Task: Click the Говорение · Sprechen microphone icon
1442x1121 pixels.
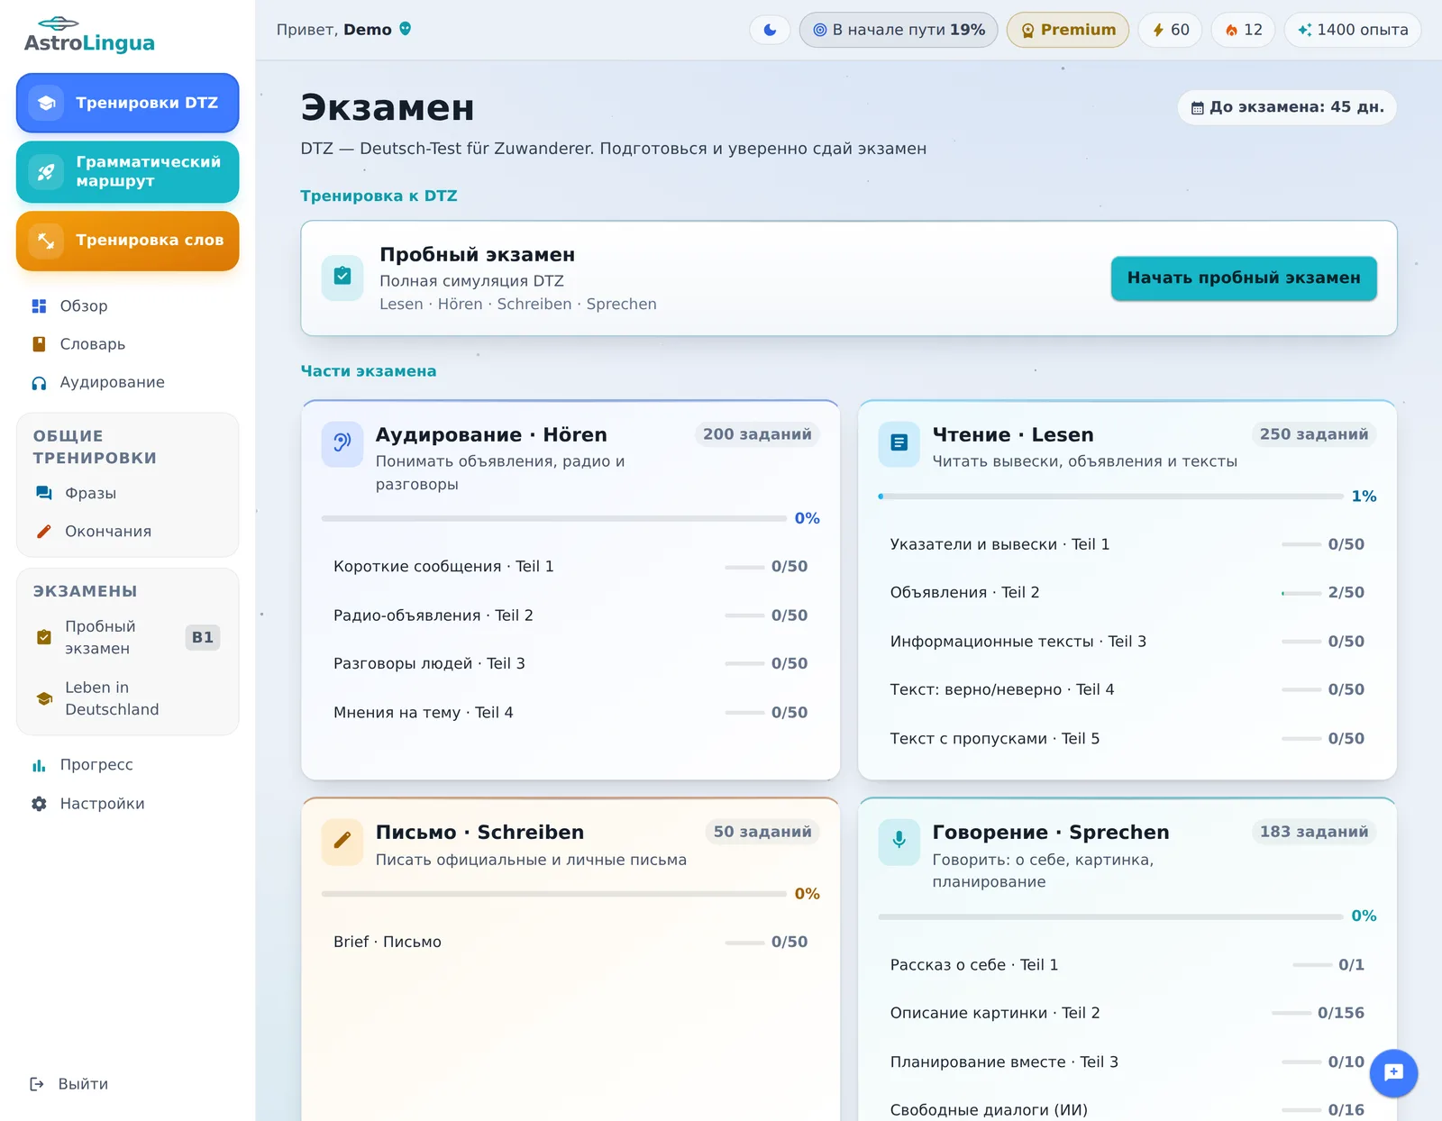Action: click(x=899, y=841)
